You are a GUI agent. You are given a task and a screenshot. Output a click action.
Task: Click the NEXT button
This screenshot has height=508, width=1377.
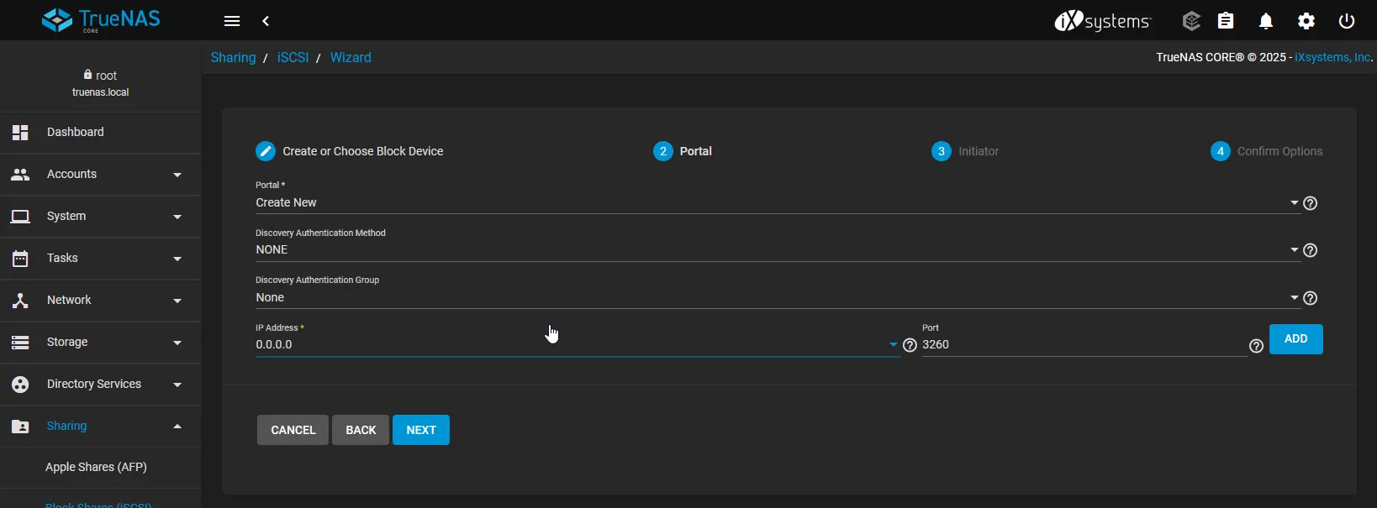(420, 430)
